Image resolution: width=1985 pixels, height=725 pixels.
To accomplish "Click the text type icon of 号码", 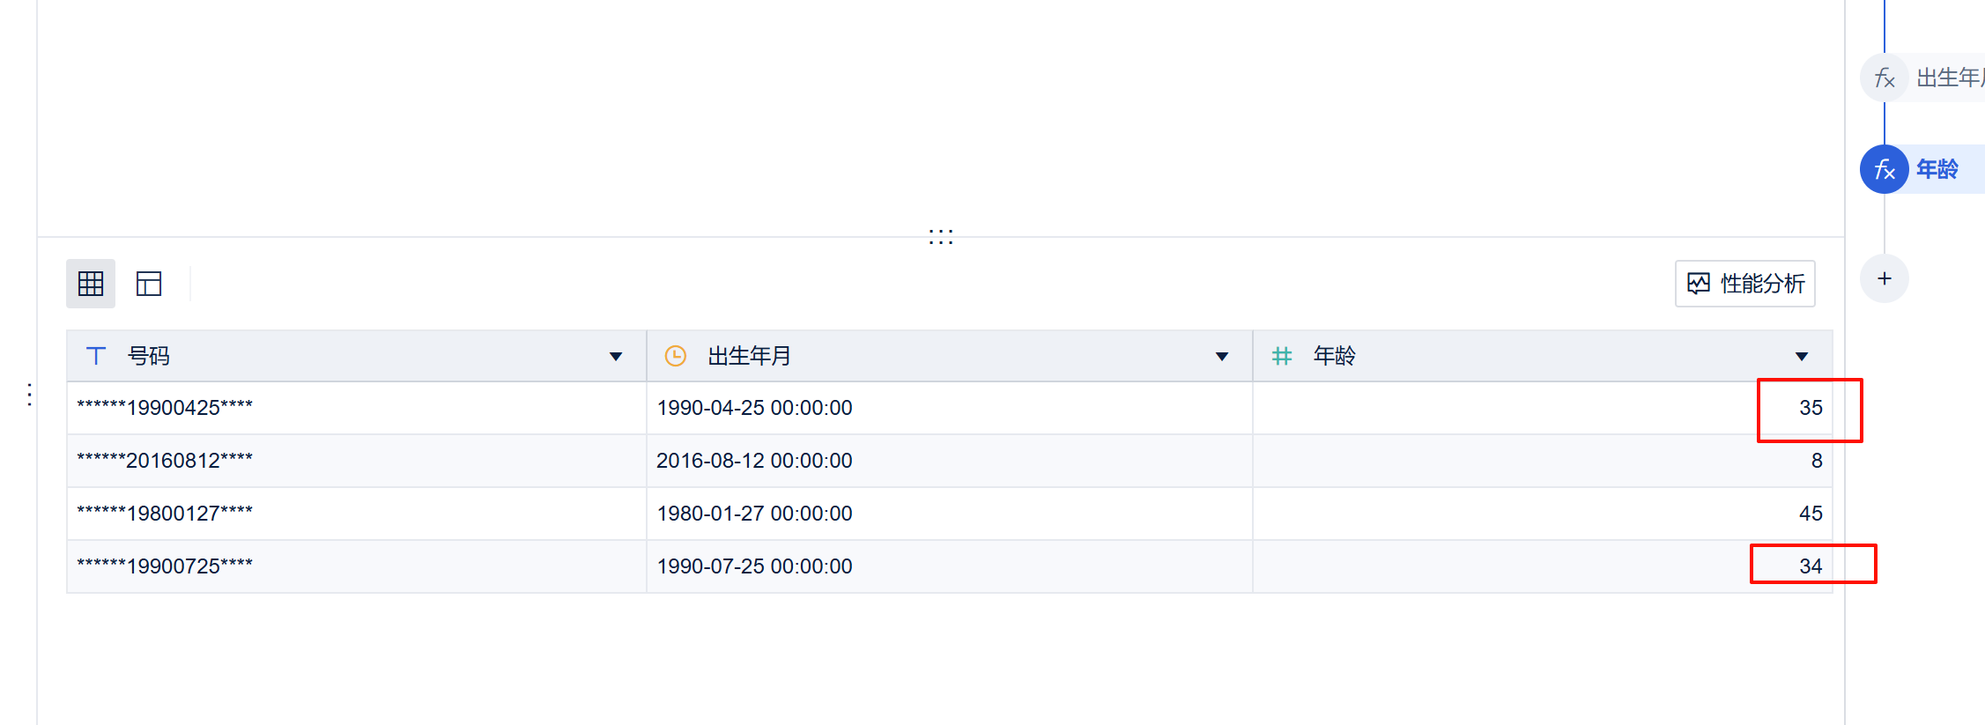I will [x=96, y=356].
